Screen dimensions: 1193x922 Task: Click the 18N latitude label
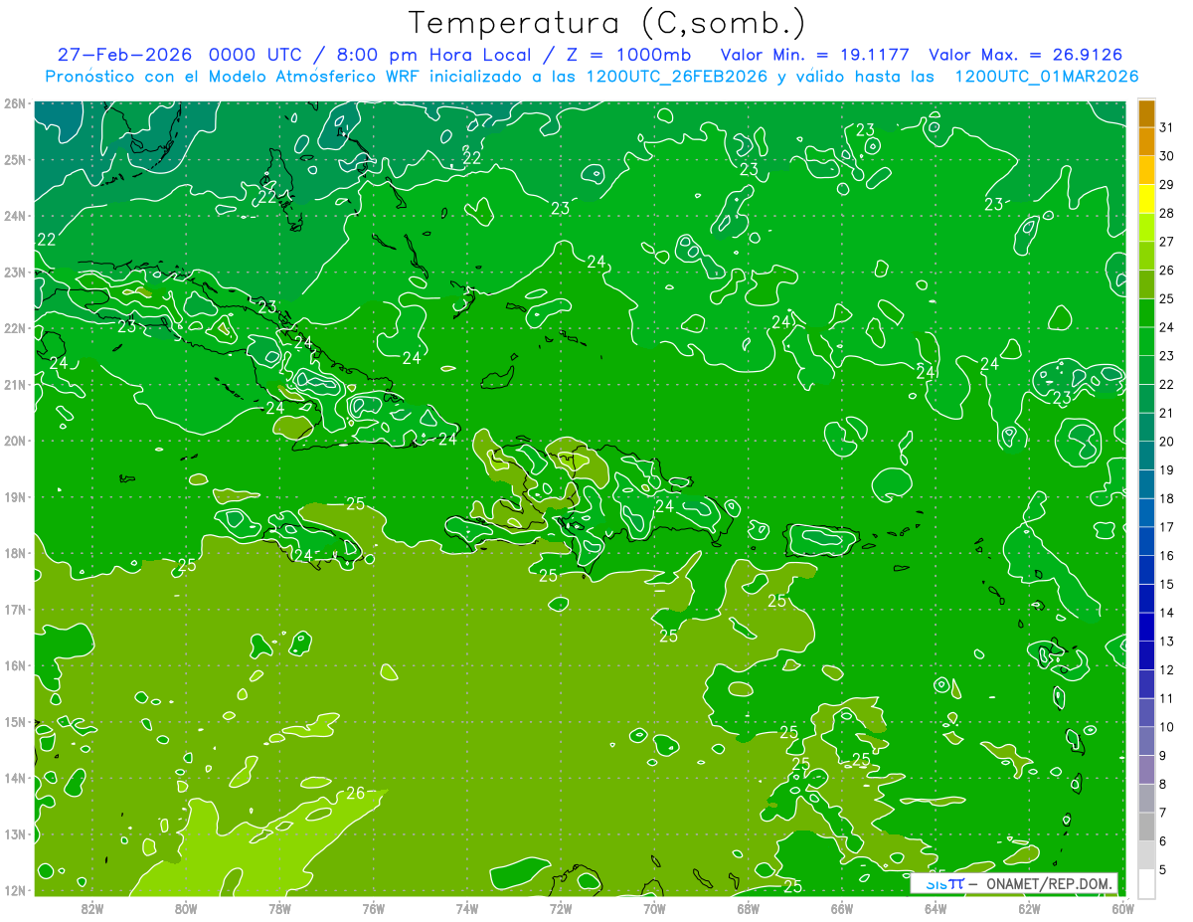click(x=15, y=553)
